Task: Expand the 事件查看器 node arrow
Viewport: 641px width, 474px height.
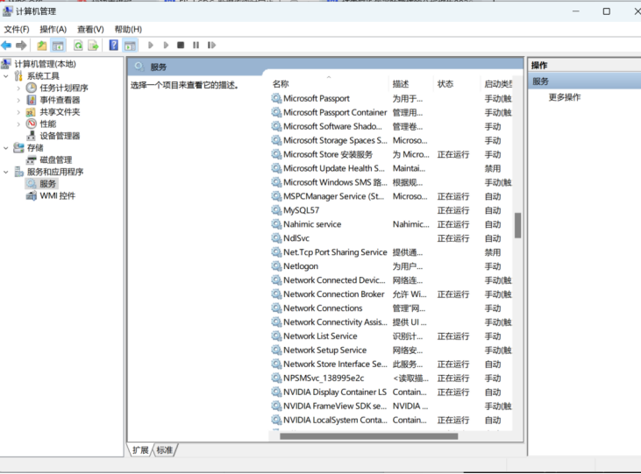Action: point(18,100)
